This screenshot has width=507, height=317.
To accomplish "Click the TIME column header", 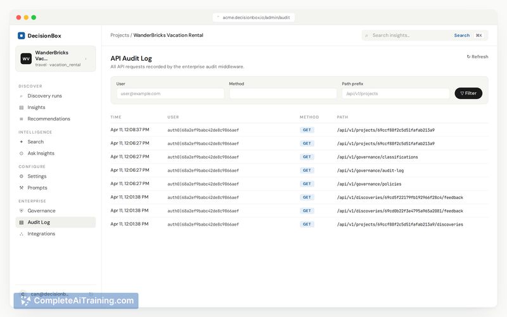I will pyautogui.click(x=116, y=117).
